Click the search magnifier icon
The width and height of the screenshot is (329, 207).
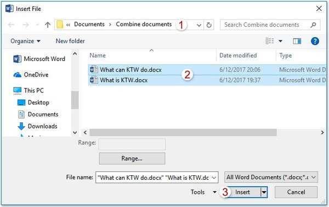[313, 25]
